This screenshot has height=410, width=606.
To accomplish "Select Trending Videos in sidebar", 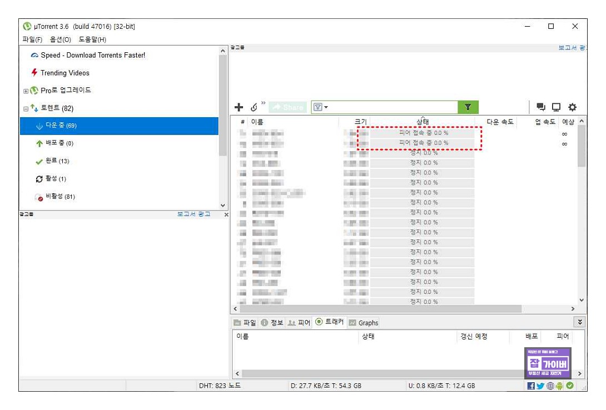I will click(64, 73).
